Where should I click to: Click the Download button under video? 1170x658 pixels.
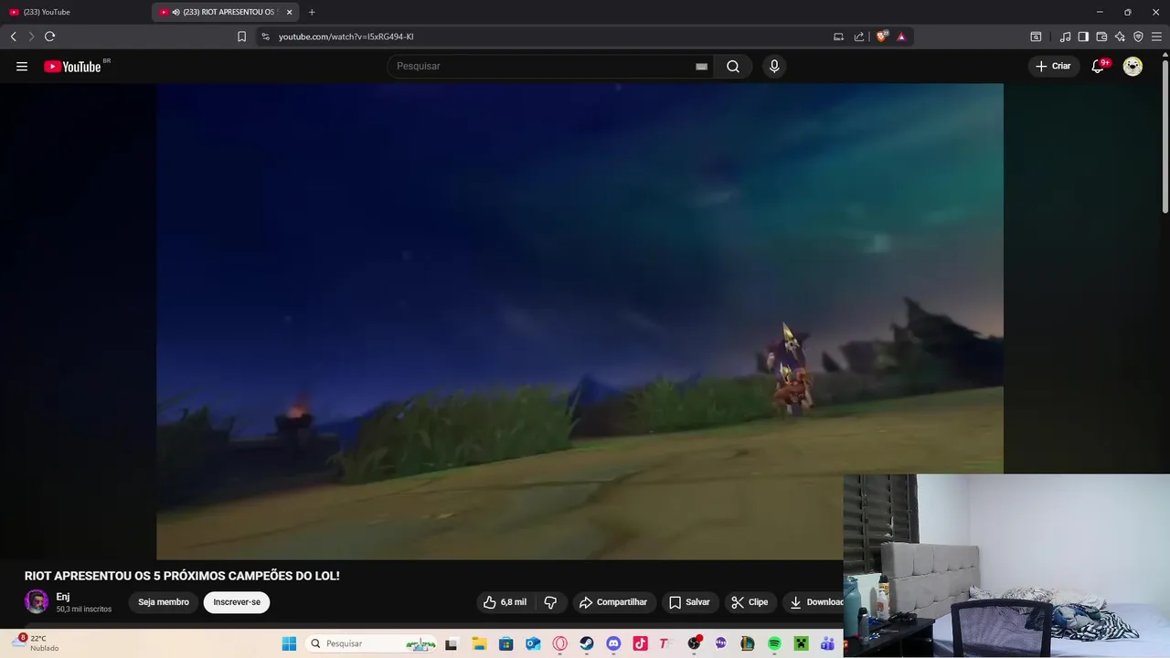coord(814,602)
